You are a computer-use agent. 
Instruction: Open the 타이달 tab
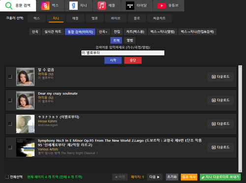[137, 5]
